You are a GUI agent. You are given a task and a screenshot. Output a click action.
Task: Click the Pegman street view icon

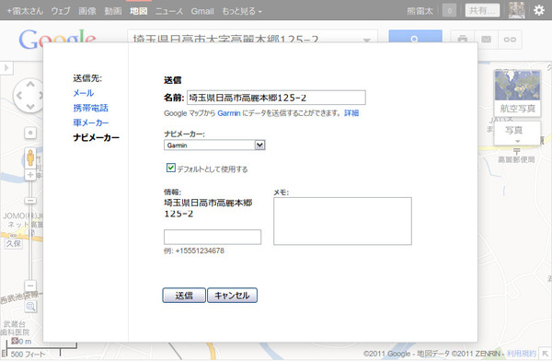(30, 157)
